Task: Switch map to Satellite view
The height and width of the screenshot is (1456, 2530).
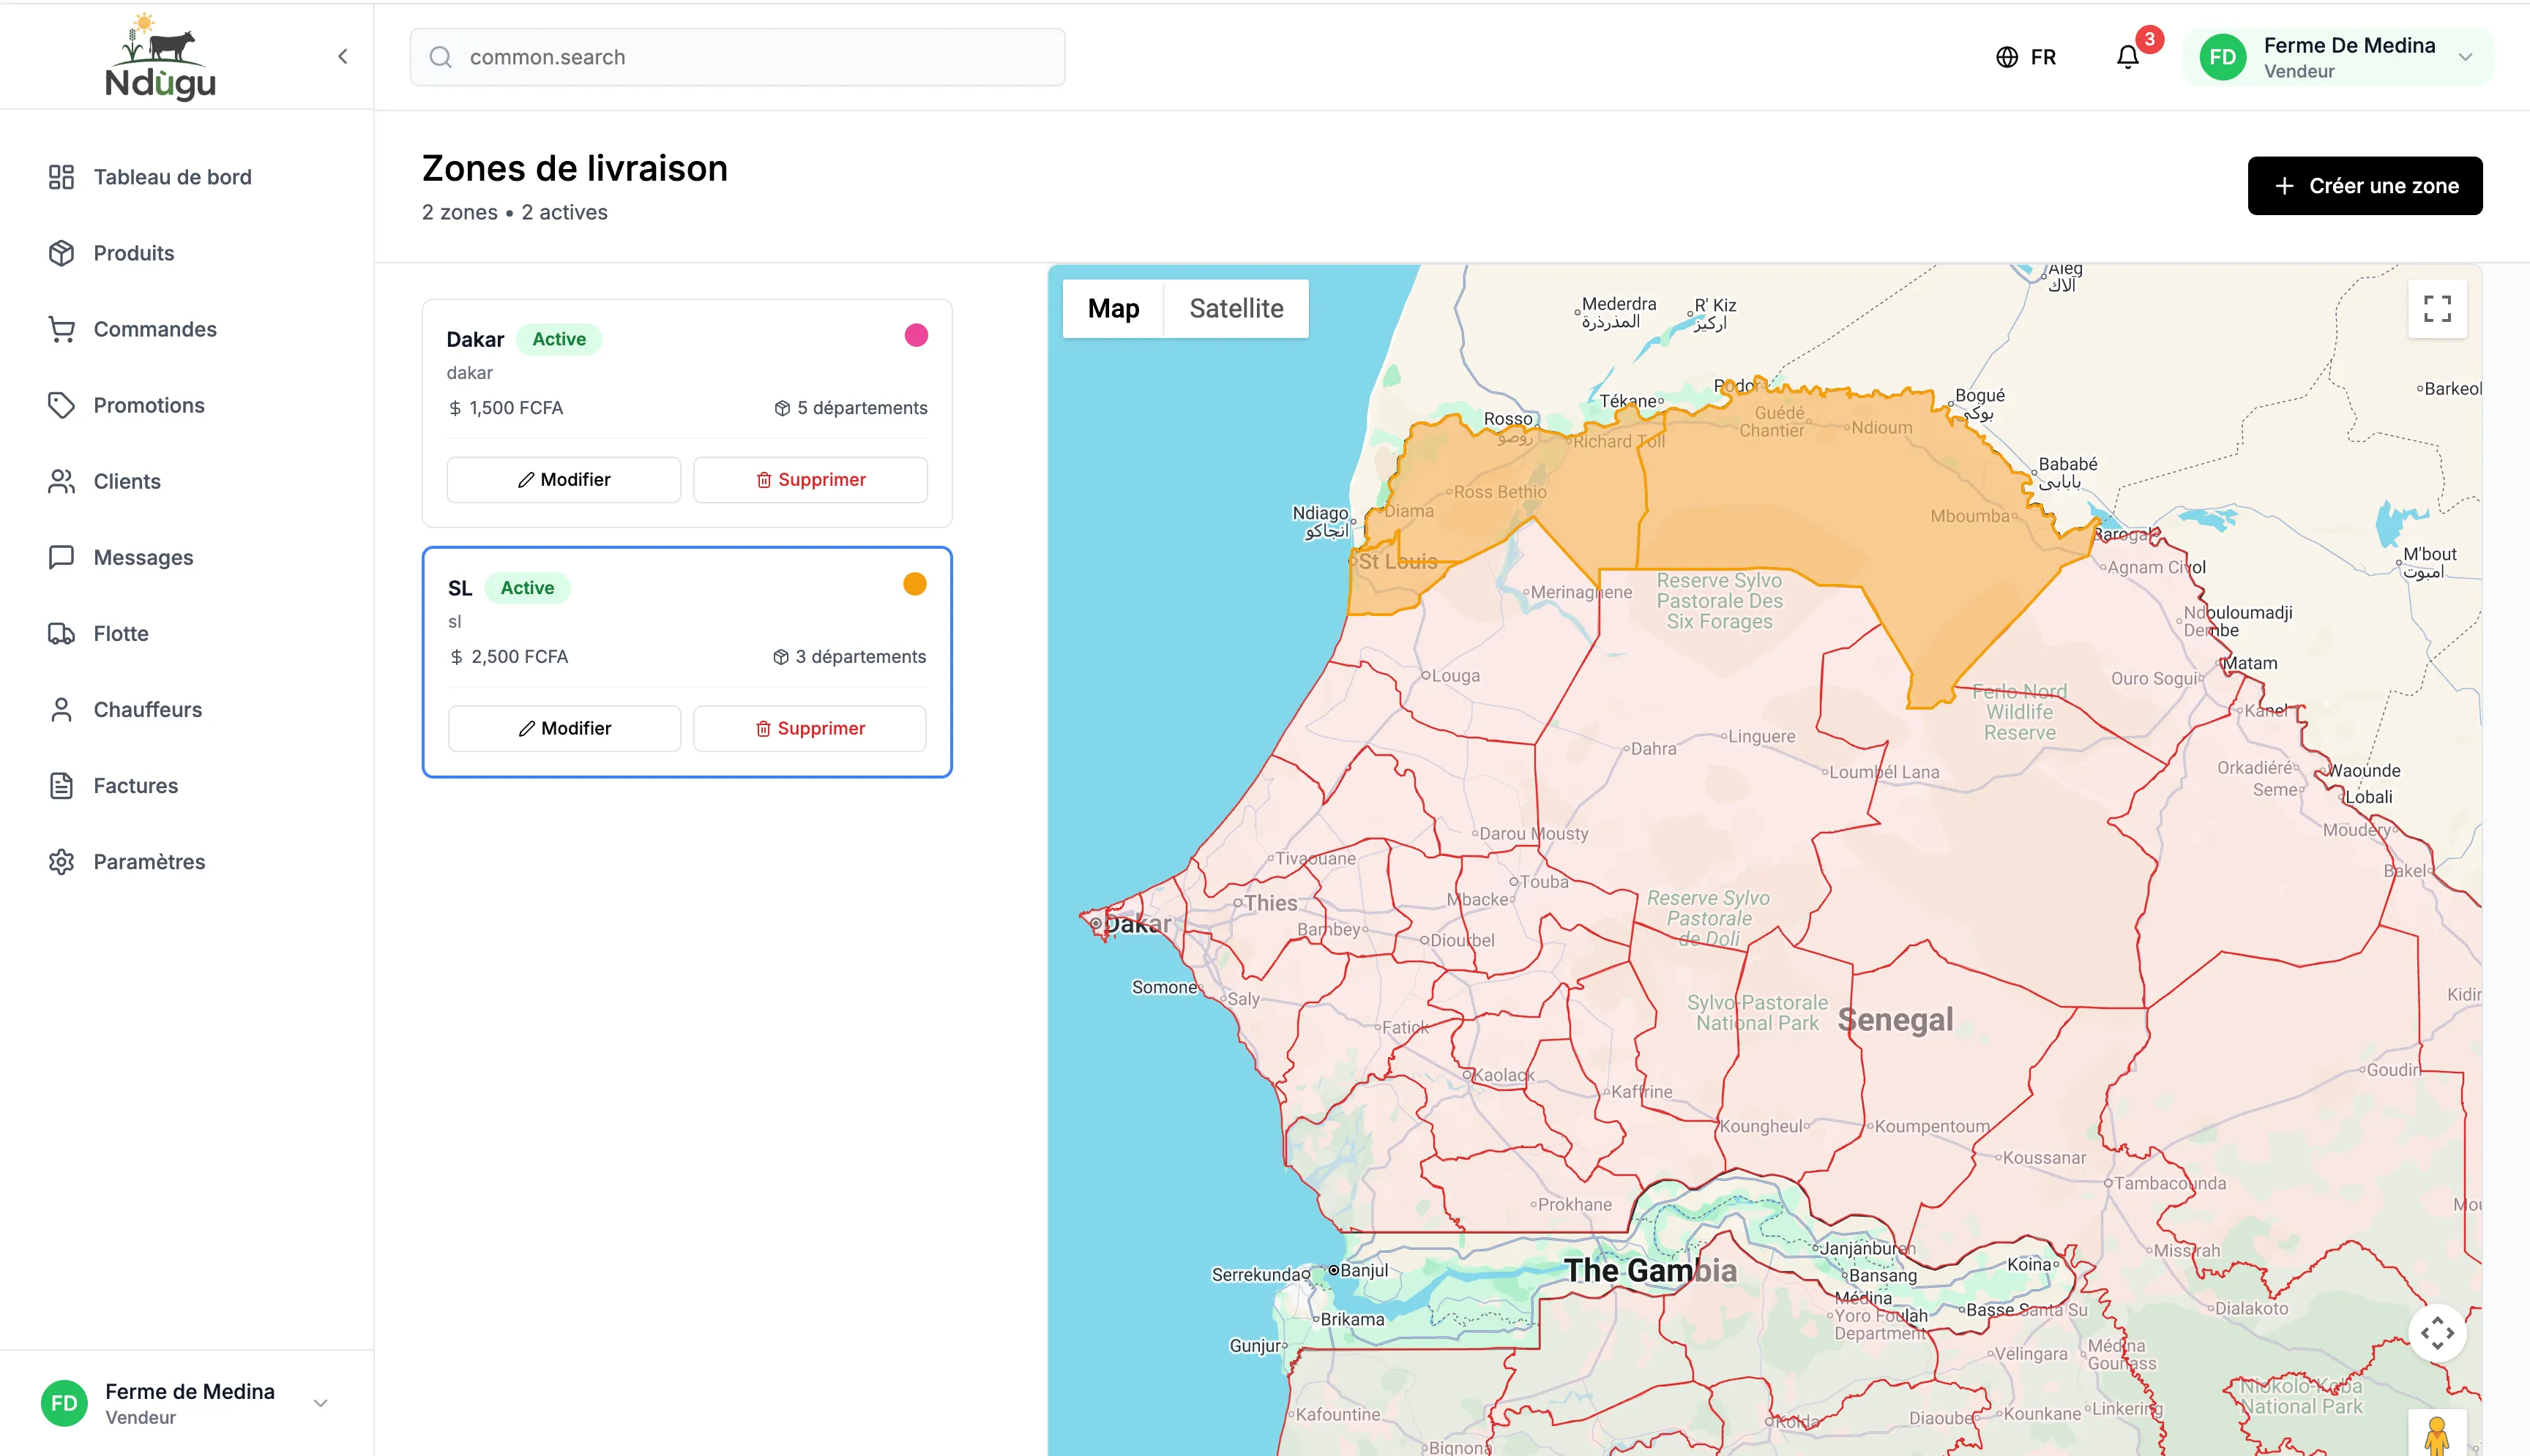Action: pyautogui.click(x=1236, y=309)
